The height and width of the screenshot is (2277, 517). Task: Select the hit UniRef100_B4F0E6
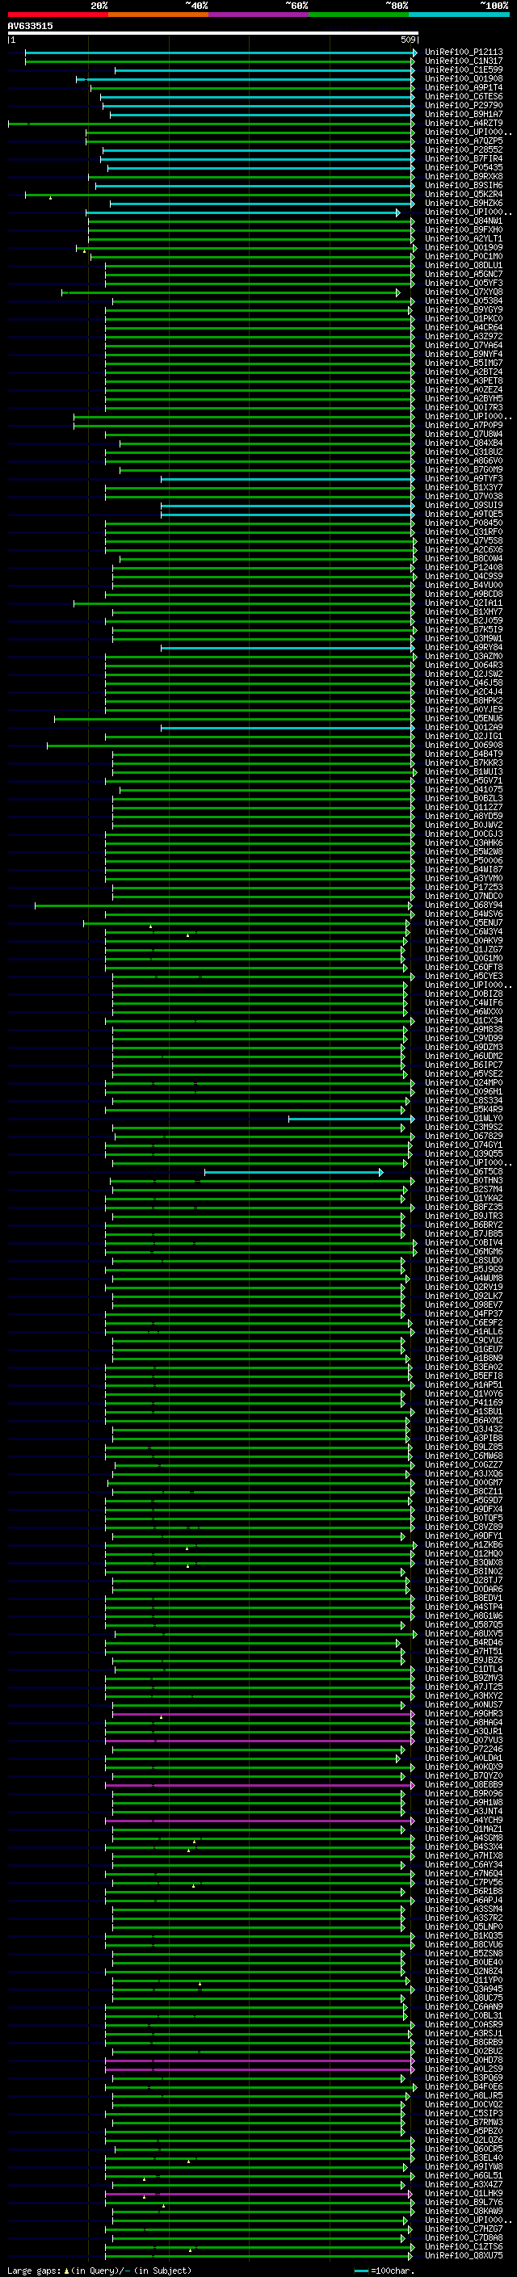point(464,2086)
